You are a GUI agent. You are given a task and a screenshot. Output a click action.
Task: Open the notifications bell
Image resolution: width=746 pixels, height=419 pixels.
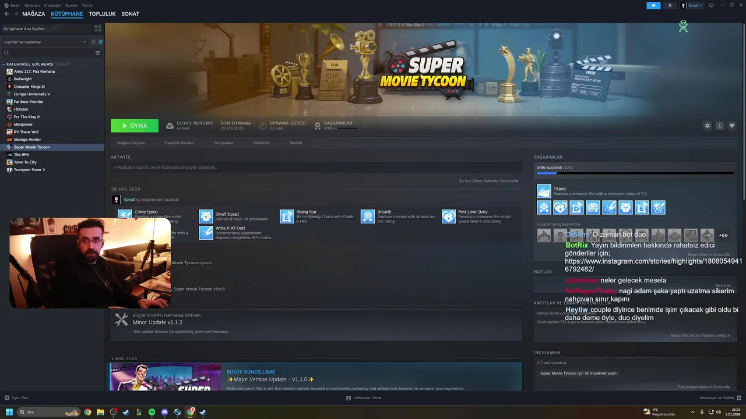[x=669, y=5]
